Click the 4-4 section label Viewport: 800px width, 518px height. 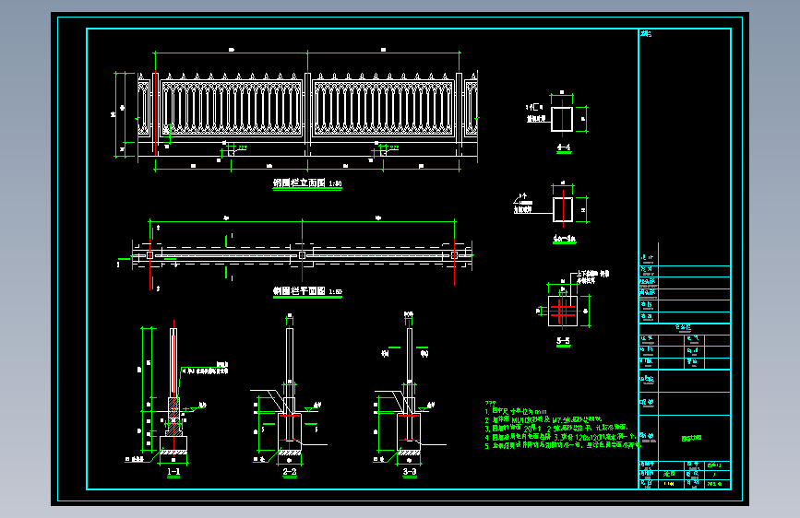click(564, 147)
